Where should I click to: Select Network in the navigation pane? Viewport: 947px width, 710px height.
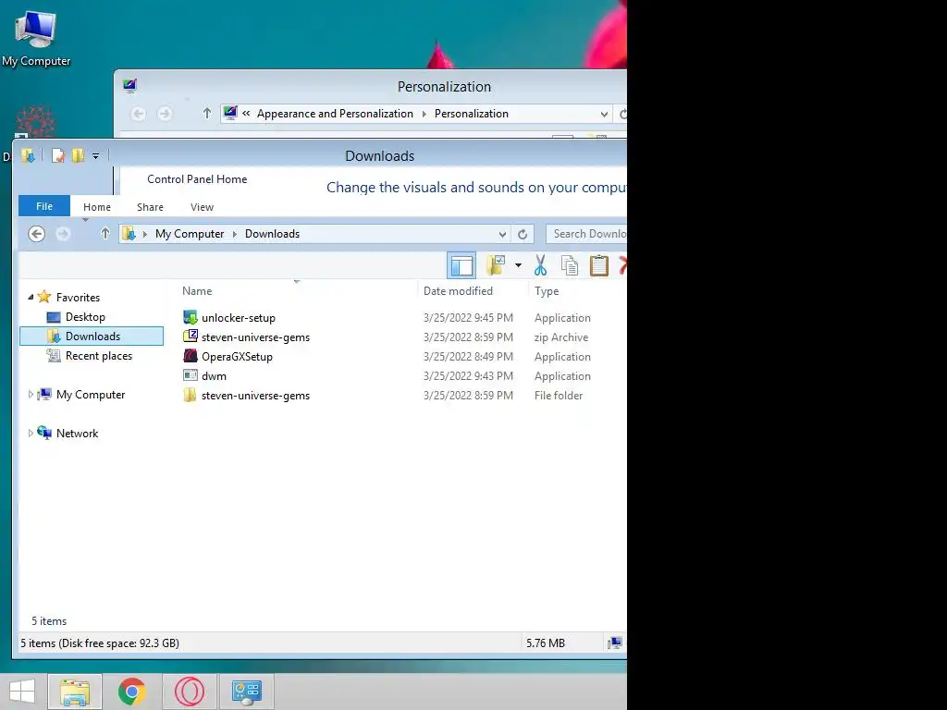pyautogui.click(x=77, y=433)
